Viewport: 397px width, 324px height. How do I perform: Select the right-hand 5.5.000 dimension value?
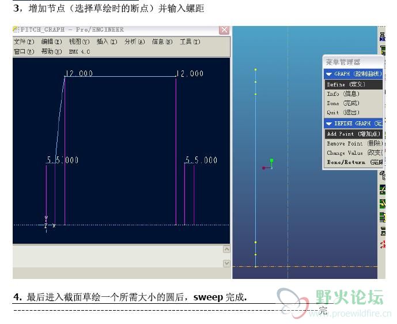pyautogui.click(x=201, y=160)
